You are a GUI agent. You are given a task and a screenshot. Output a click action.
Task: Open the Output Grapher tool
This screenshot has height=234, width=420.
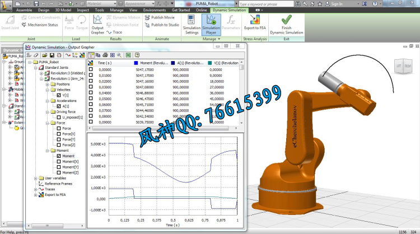97,25
